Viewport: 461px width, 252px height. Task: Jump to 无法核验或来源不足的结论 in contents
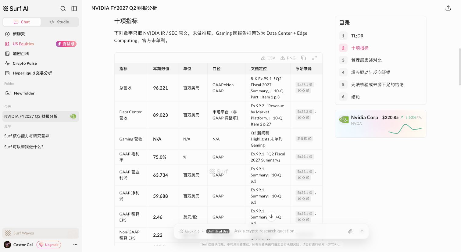point(381,84)
